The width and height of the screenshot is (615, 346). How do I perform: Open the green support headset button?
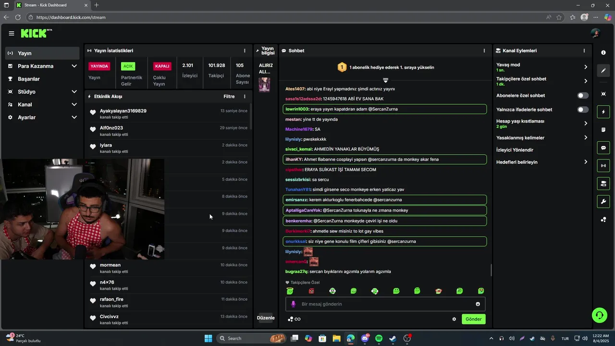tap(600, 315)
